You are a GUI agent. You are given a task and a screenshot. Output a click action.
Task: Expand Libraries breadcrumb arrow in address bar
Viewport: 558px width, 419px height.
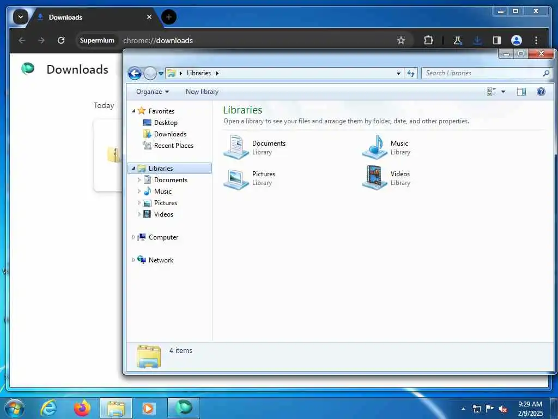coord(217,73)
